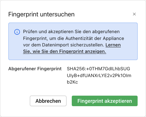Screen dimensions: 146x117
Task: Accept the fingerprint with the green button
Action: 105,101
